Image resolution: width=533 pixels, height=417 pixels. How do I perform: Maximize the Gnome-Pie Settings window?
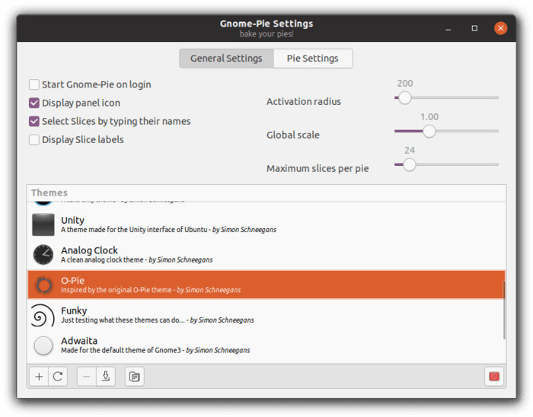click(474, 28)
